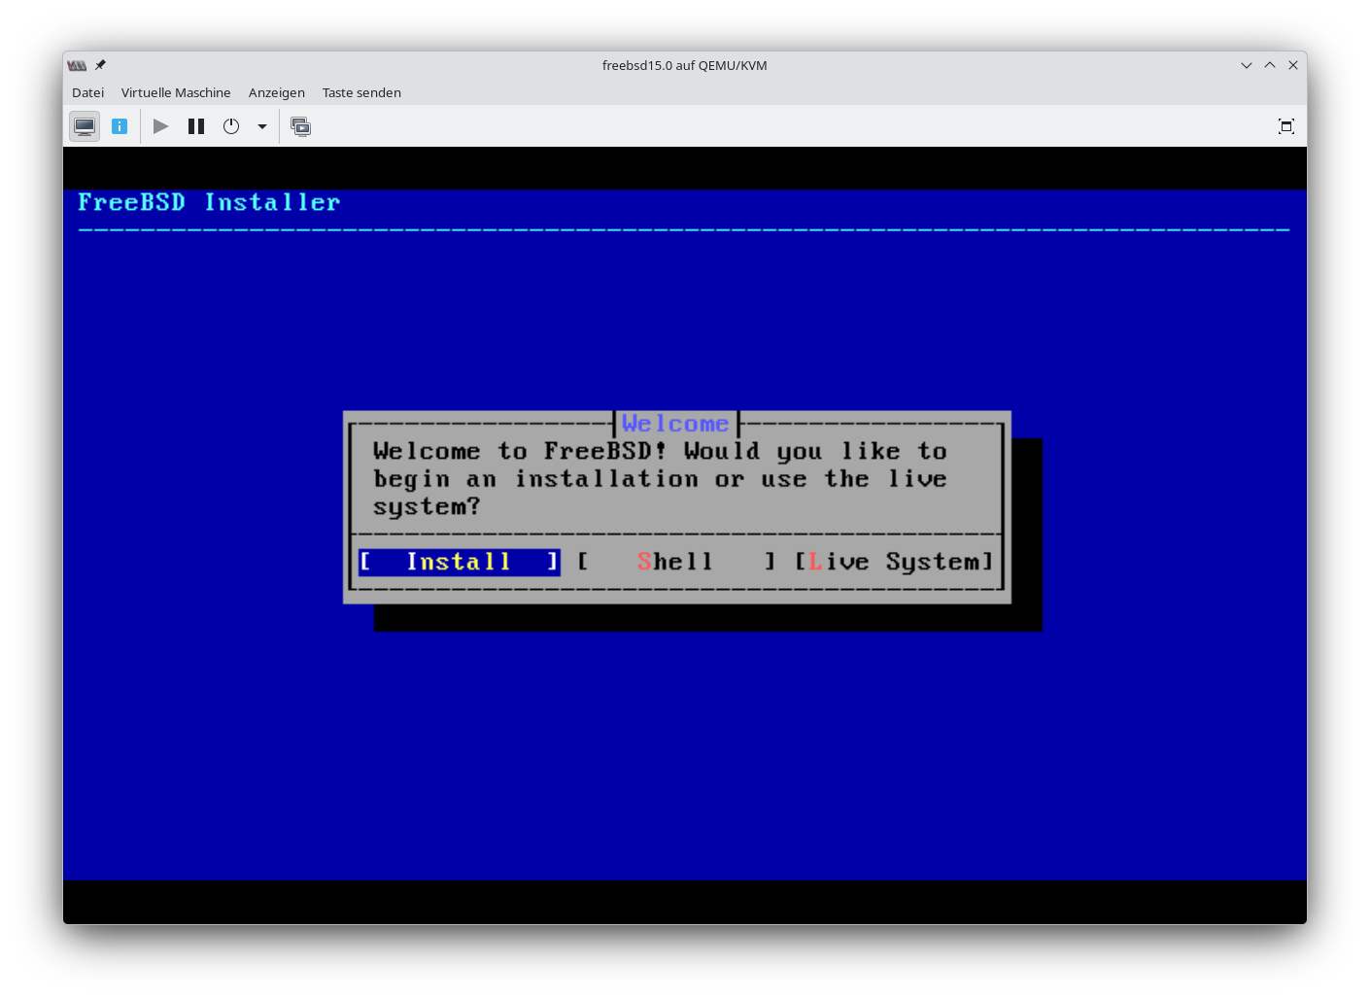Open virtual hardware details info icon
The image size is (1370, 999).
(x=120, y=126)
